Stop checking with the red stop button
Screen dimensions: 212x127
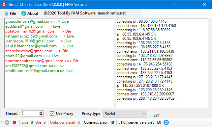point(15,122)
